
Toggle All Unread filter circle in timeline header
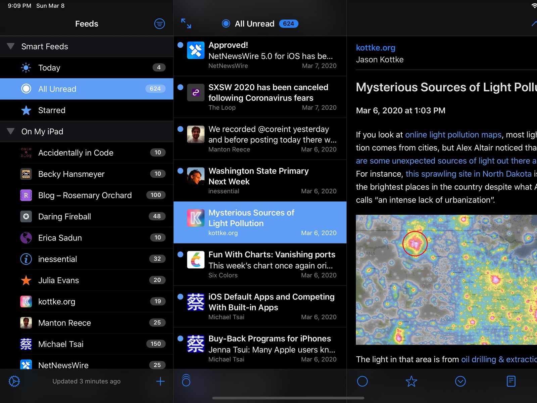(226, 24)
